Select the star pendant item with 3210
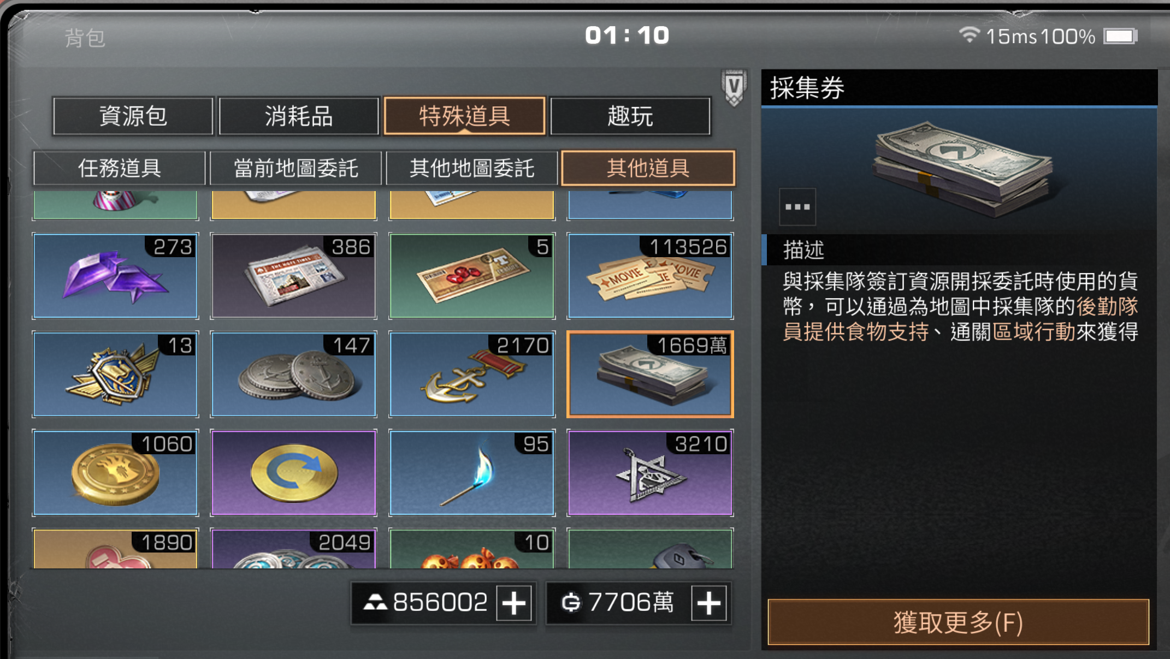 [650, 473]
